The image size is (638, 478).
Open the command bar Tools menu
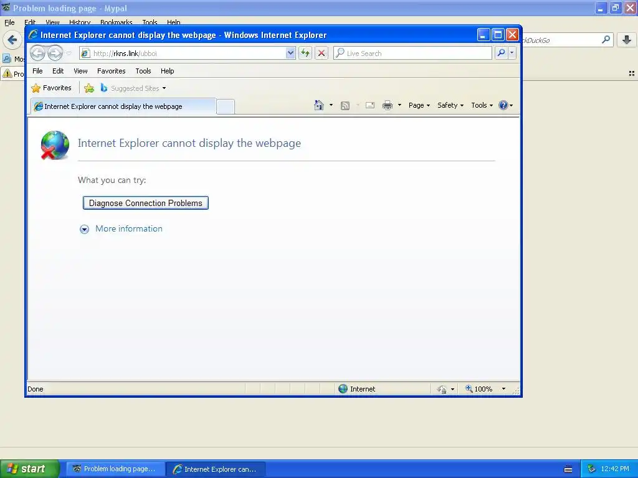coord(482,105)
